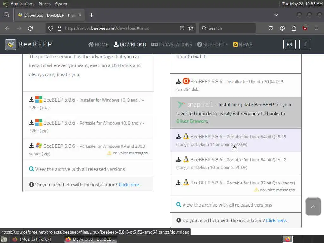Download BeeBEEP Installer for Windows 32bit exe
Screen dimensions: 324x243
point(89,103)
